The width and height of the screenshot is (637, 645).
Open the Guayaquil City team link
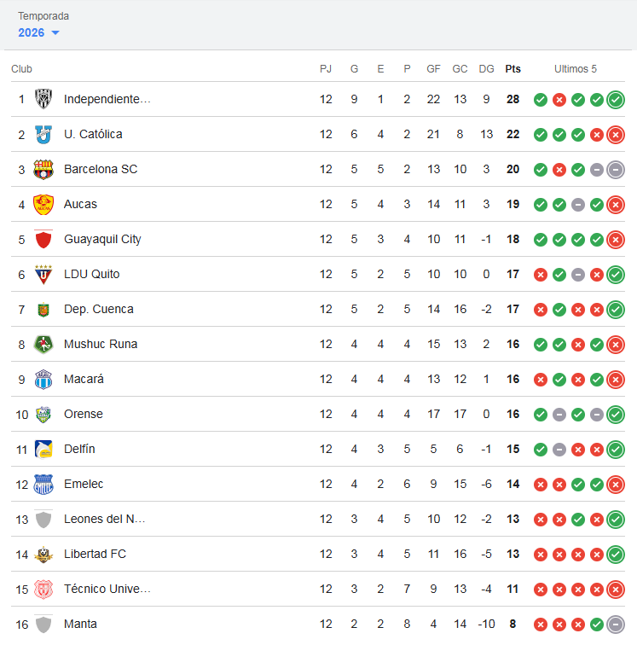pyautogui.click(x=102, y=239)
